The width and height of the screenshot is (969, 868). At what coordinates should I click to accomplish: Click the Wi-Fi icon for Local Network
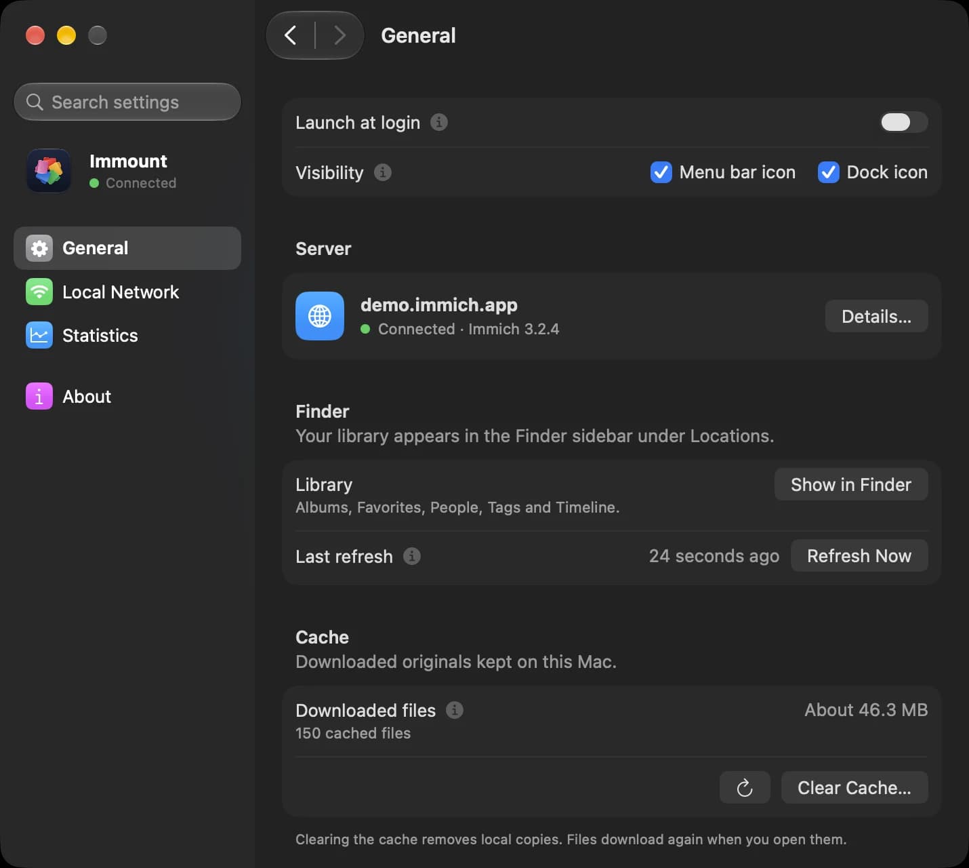coord(39,292)
